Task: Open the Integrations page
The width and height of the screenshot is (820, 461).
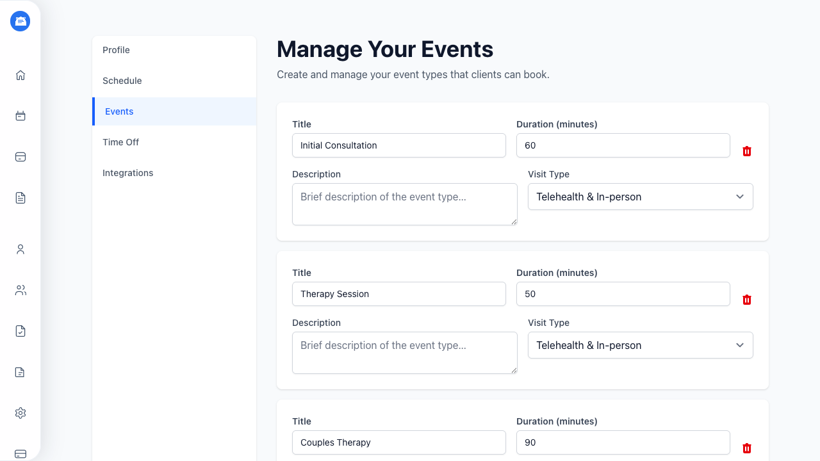Action: [x=128, y=173]
